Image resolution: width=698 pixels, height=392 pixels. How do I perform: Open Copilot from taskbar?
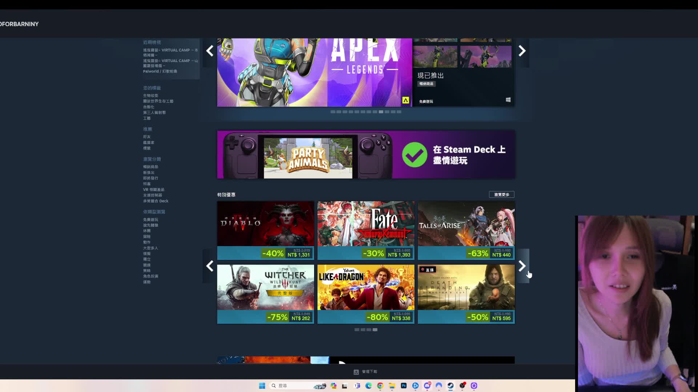pyautogui.click(x=333, y=385)
